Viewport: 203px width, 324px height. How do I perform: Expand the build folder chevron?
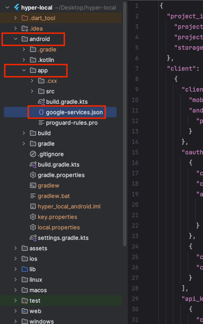tap(24, 133)
